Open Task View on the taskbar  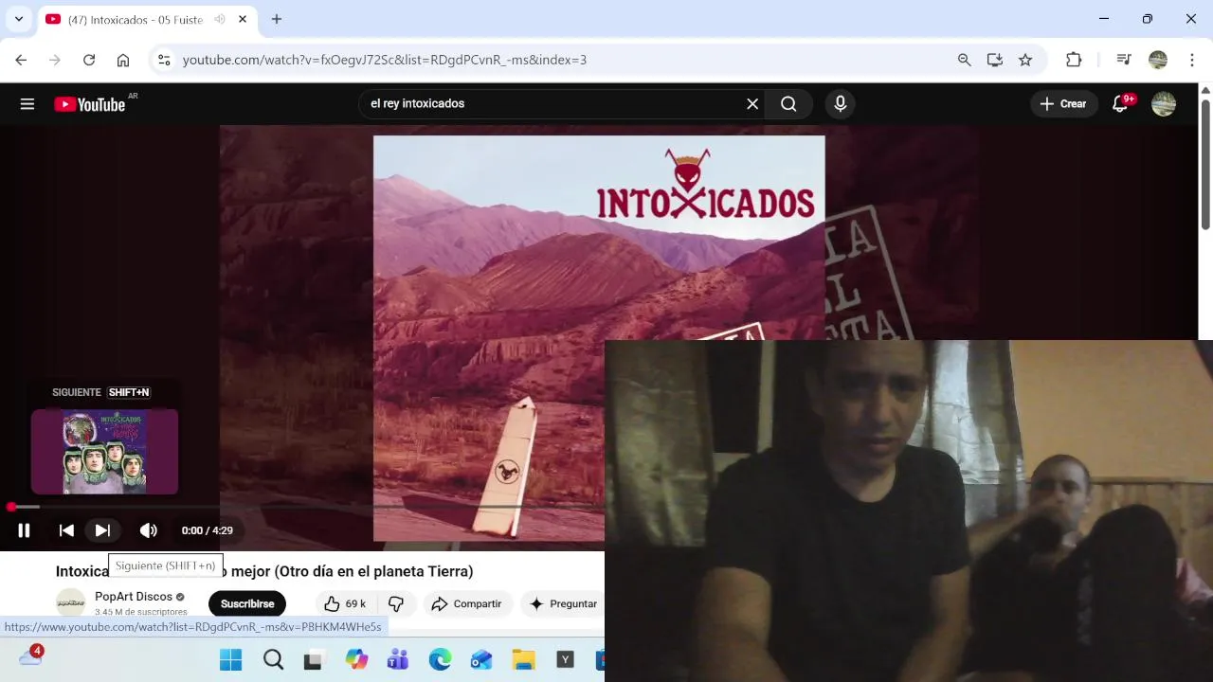[x=314, y=660]
